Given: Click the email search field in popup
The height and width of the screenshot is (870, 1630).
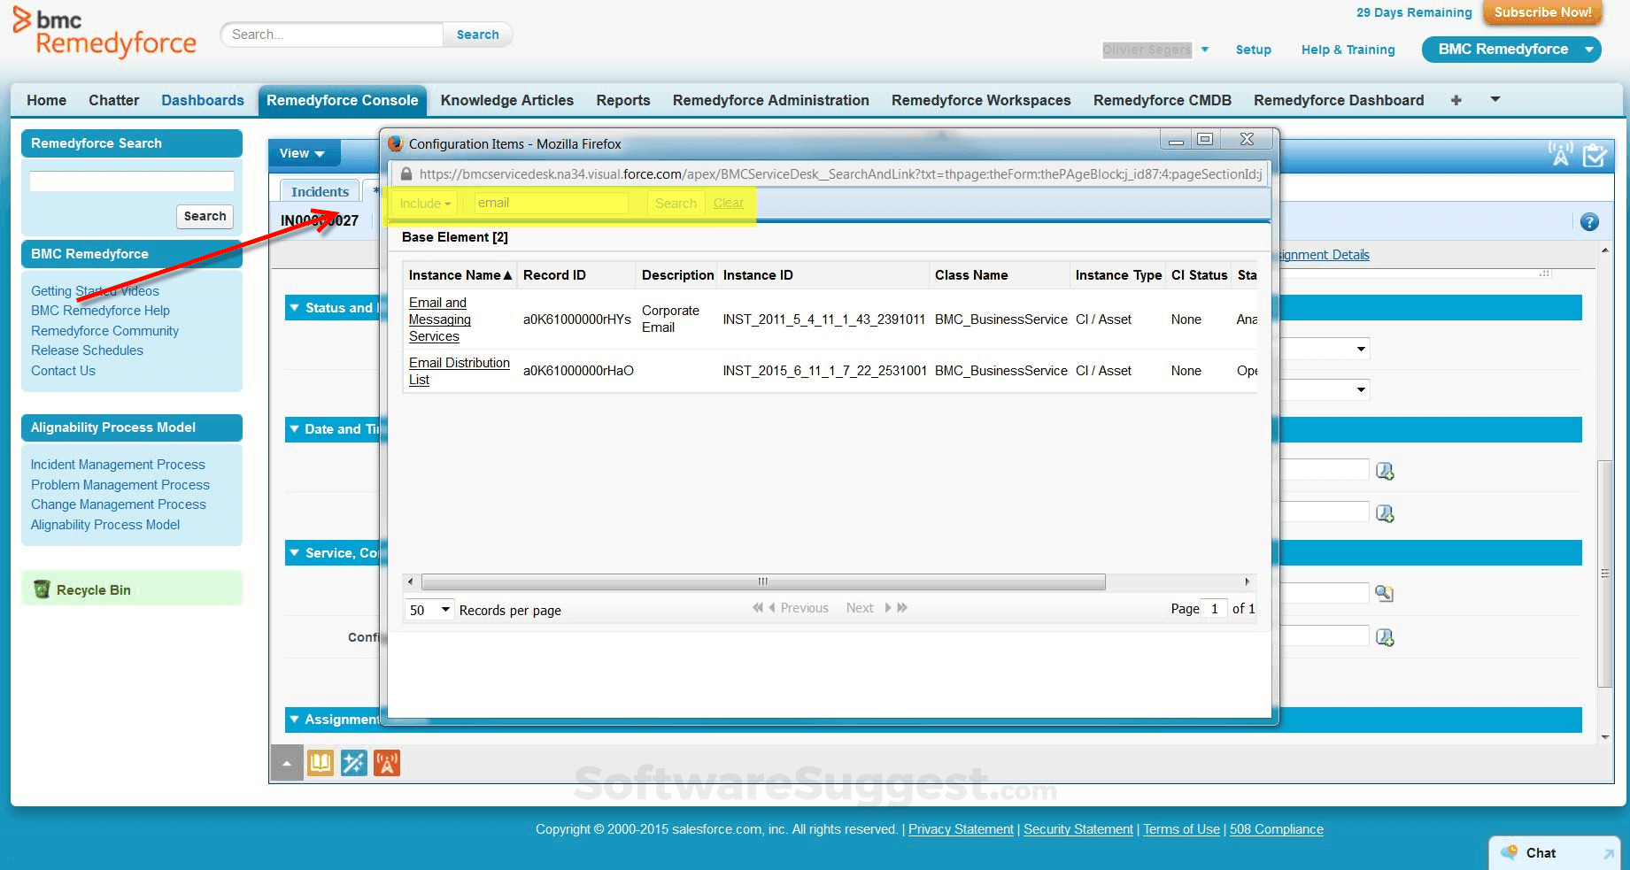Looking at the screenshot, I should coord(551,204).
